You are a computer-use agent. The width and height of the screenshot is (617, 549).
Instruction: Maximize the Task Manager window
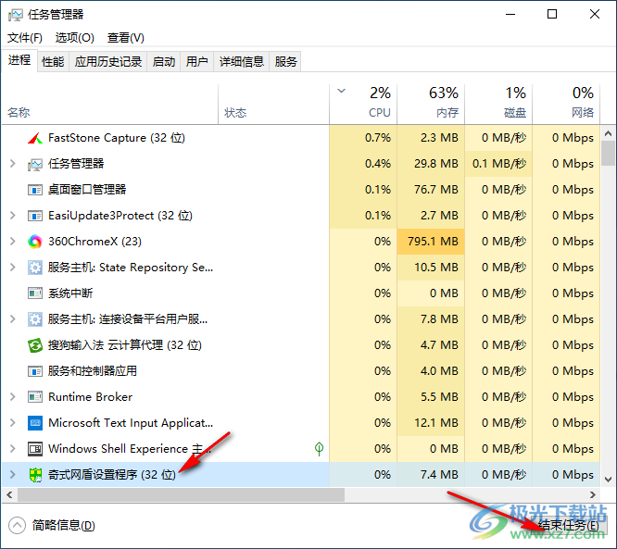(552, 15)
